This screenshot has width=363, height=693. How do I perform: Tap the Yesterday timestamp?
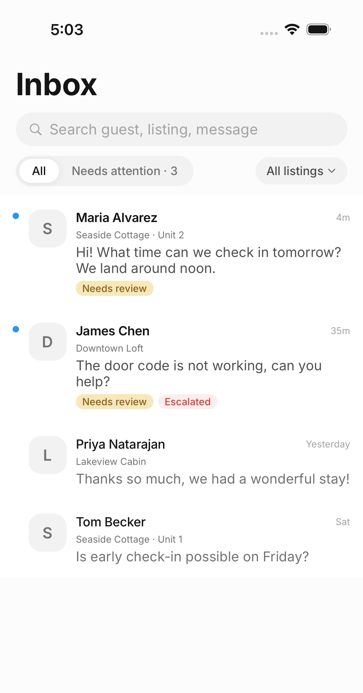click(x=328, y=444)
